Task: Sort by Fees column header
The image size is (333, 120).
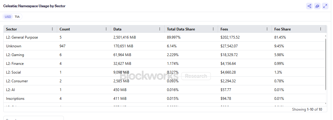Action: [x=224, y=29]
